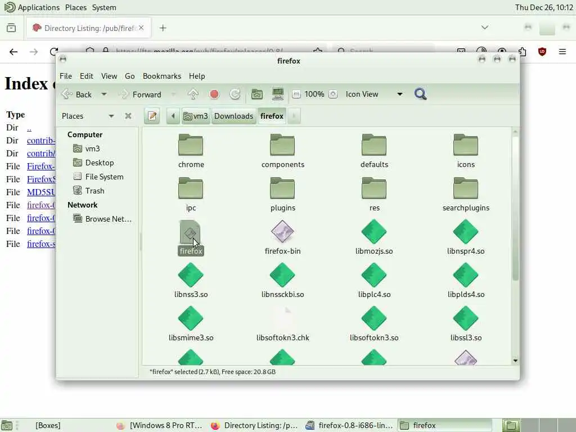
Task: Open the Edit menu
Action: click(x=86, y=76)
